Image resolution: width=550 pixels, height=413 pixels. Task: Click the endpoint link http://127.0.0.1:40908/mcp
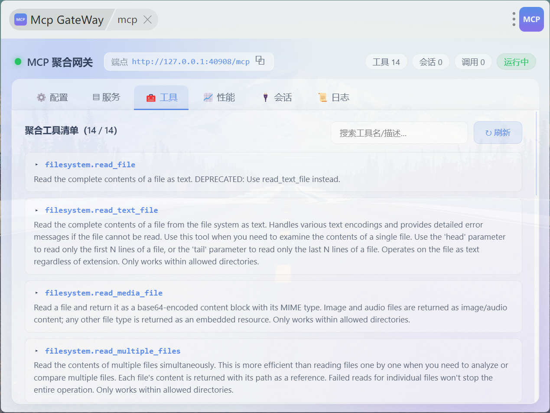coord(191,62)
